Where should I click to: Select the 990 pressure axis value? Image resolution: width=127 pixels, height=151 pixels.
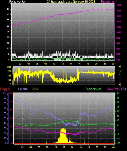(x=118, y=43)
